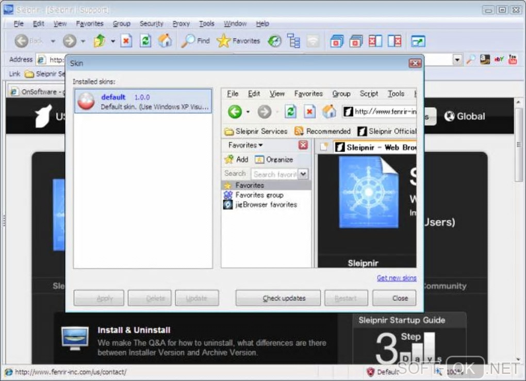Switch to the OnSoftware tab
The height and width of the screenshot is (381, 526).
pos(36,92)
